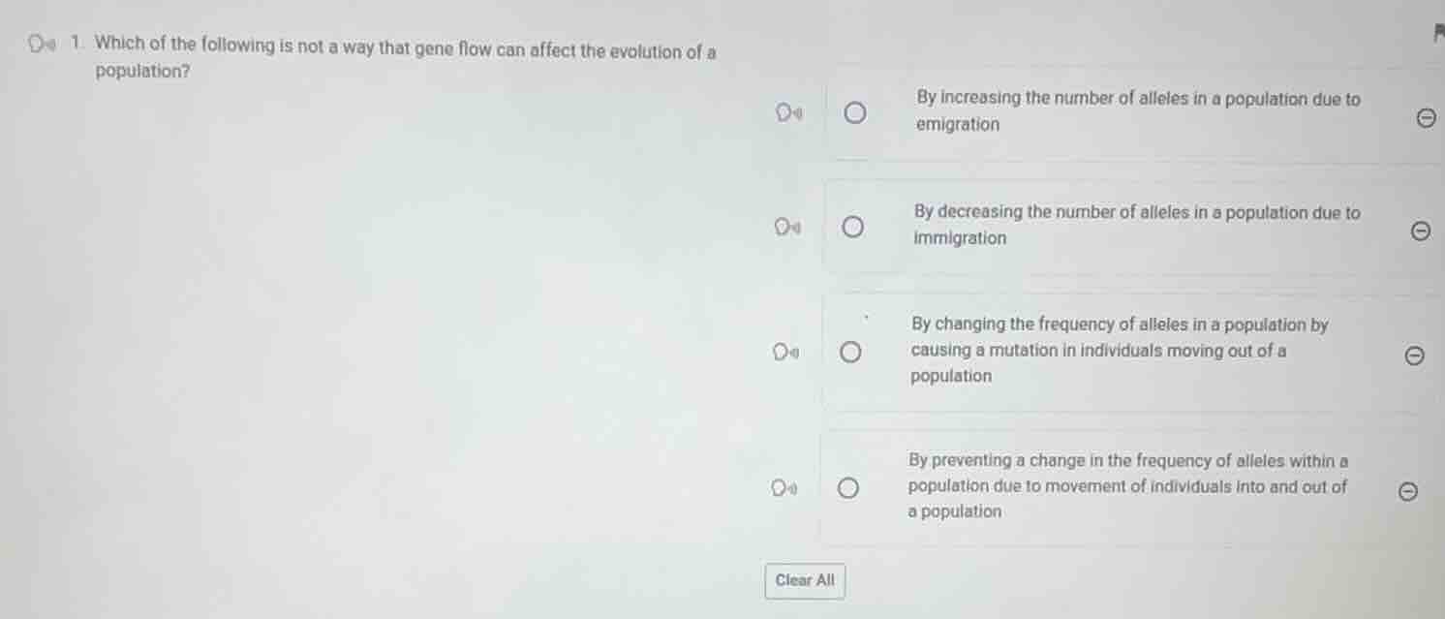Select the answer mentioning immigration
The image size is (1445, 619).
(x=853, y=226)
